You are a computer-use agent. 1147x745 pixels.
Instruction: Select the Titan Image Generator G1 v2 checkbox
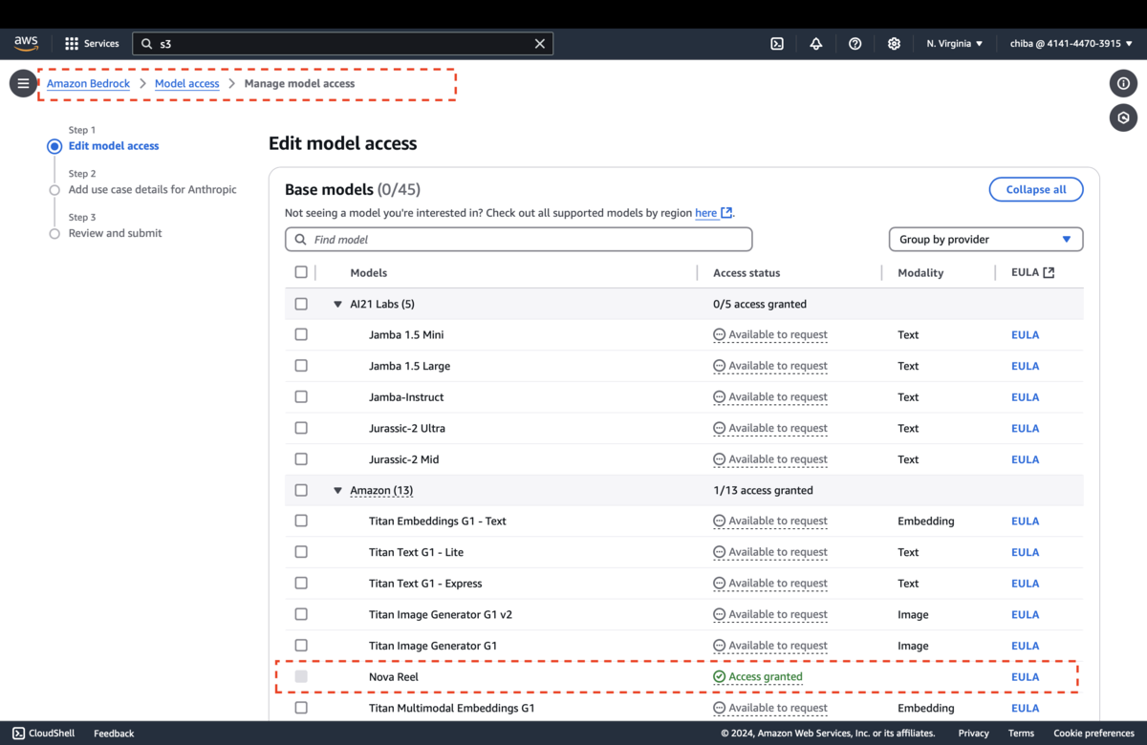coord(301,615)
